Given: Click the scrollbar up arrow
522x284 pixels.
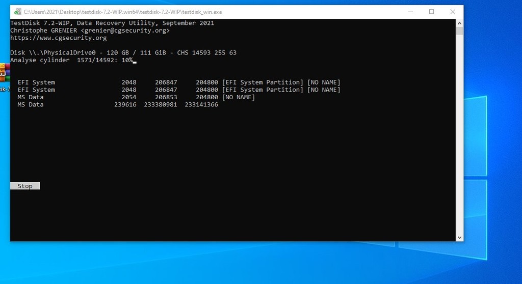Looking at the screenshot, I should click(459, 23).
